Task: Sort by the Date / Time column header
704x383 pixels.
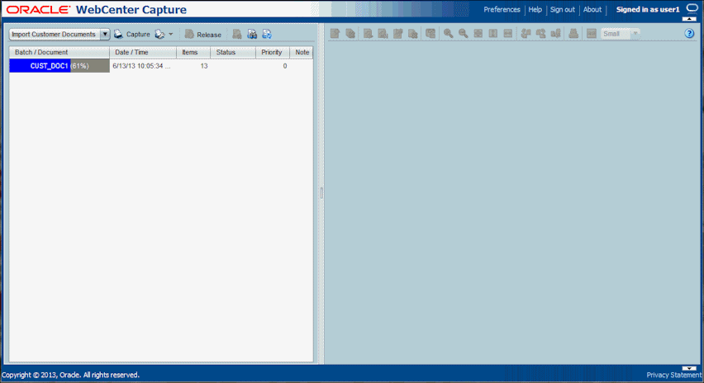Action: [x=143, y=53]
